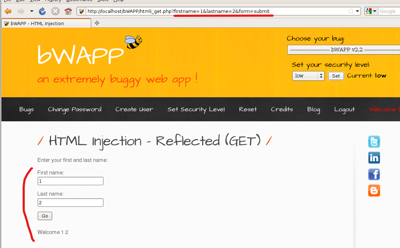Screen dimensions: 400x248
Task: Open the Bugs menu item
Action: (x=27, y=109)
